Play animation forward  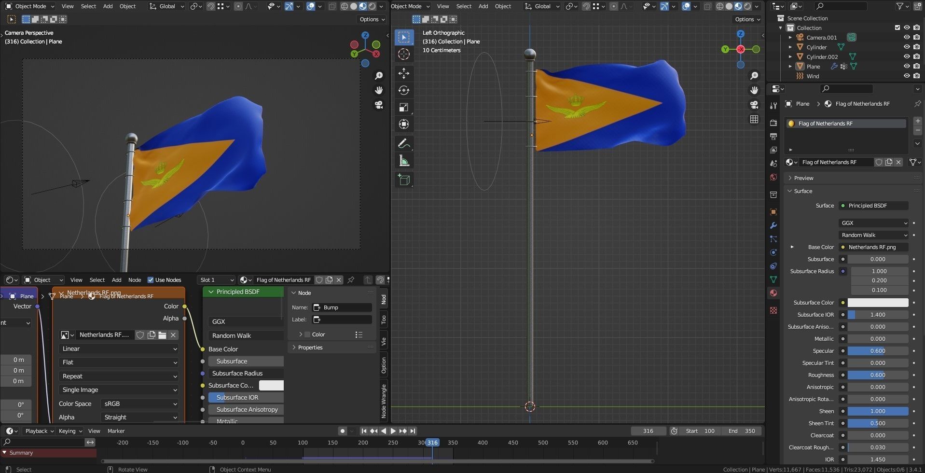(x=393, y=431)
